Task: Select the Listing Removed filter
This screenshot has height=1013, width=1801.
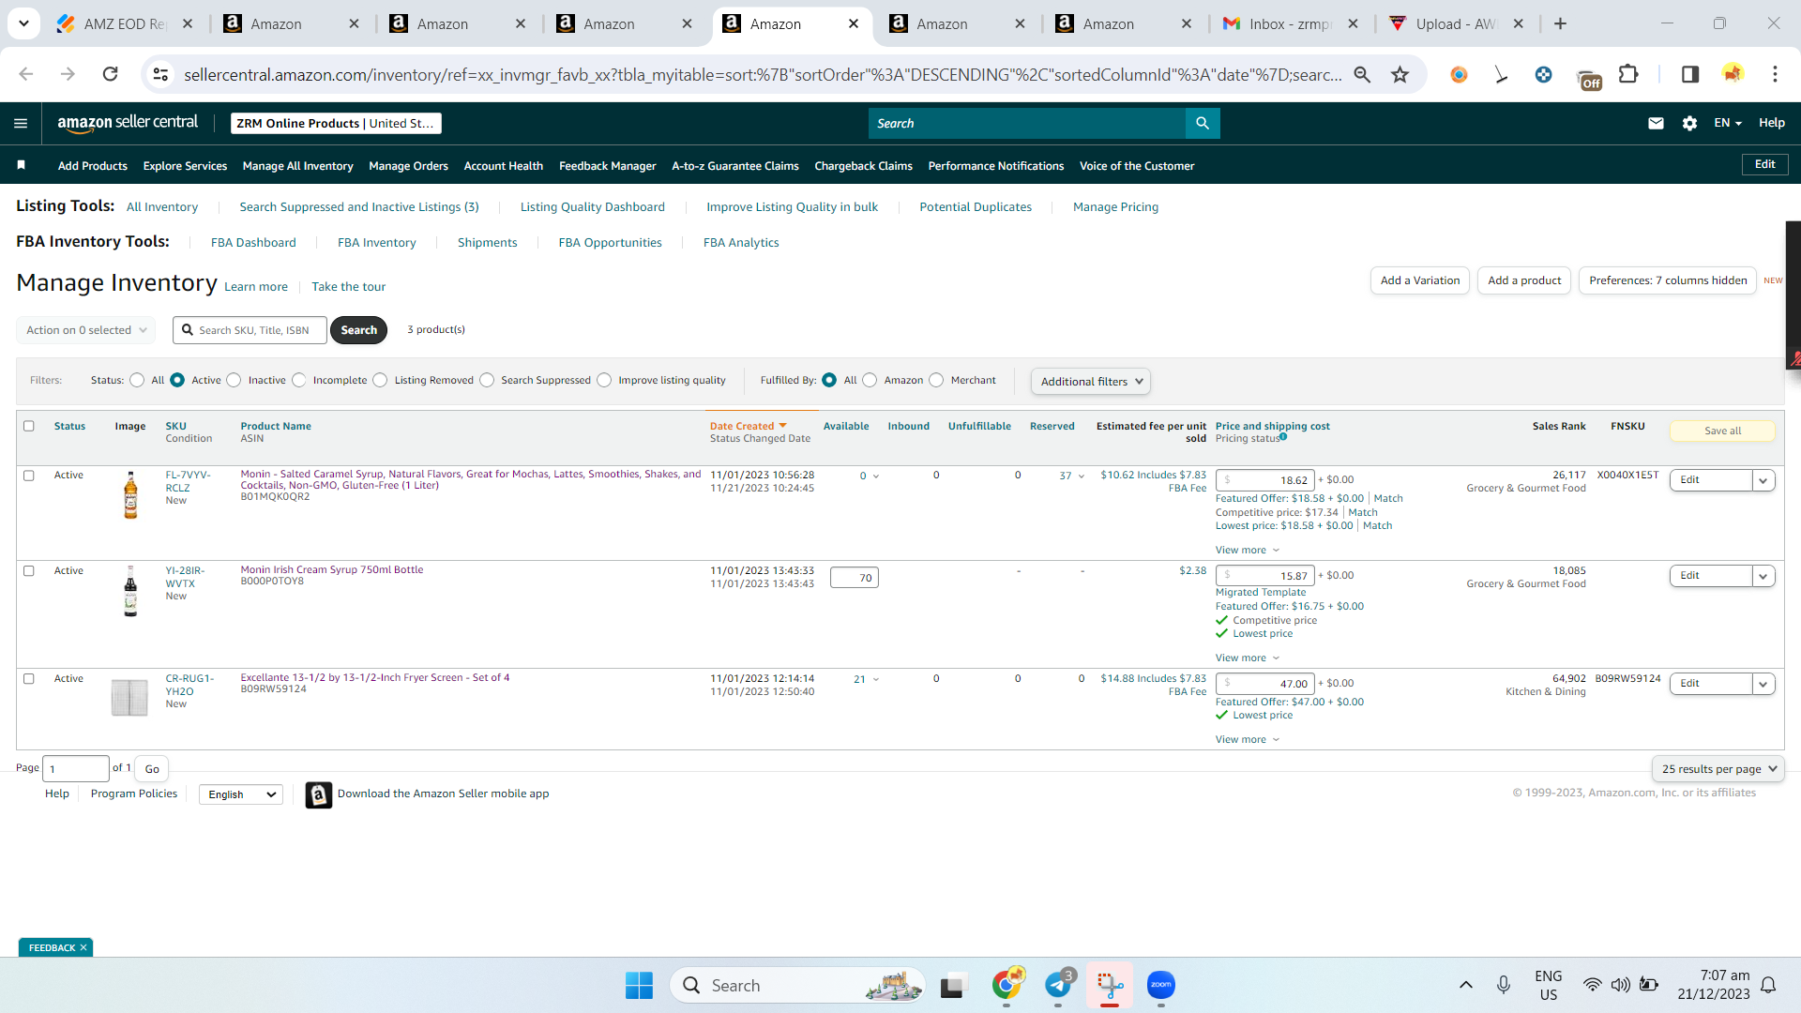Action: point(380,380)
